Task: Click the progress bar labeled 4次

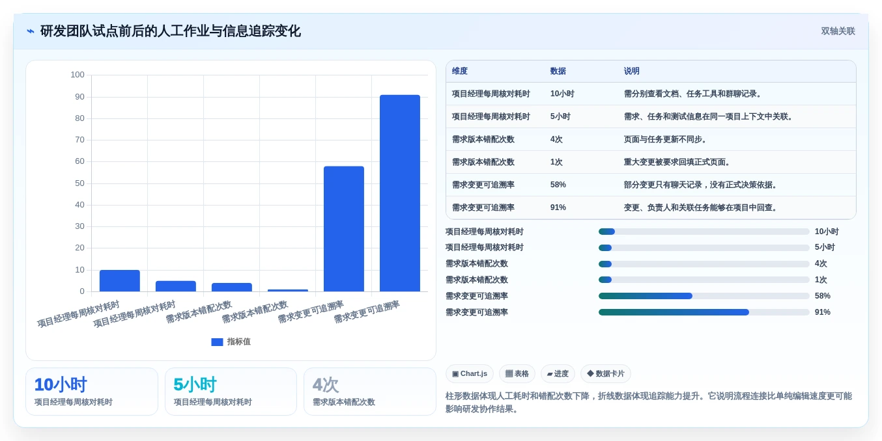Action: pos(704,264)
